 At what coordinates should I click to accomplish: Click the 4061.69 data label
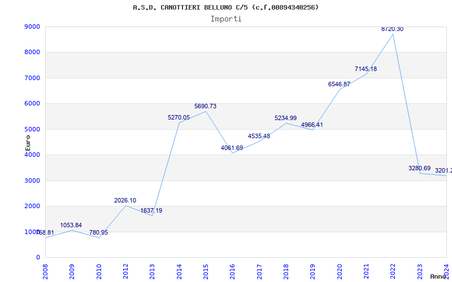pos(232,148)
